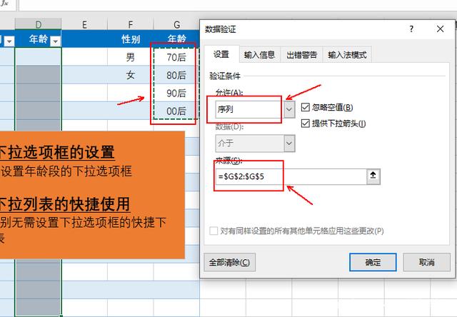Select the column D header

(38, 24)
